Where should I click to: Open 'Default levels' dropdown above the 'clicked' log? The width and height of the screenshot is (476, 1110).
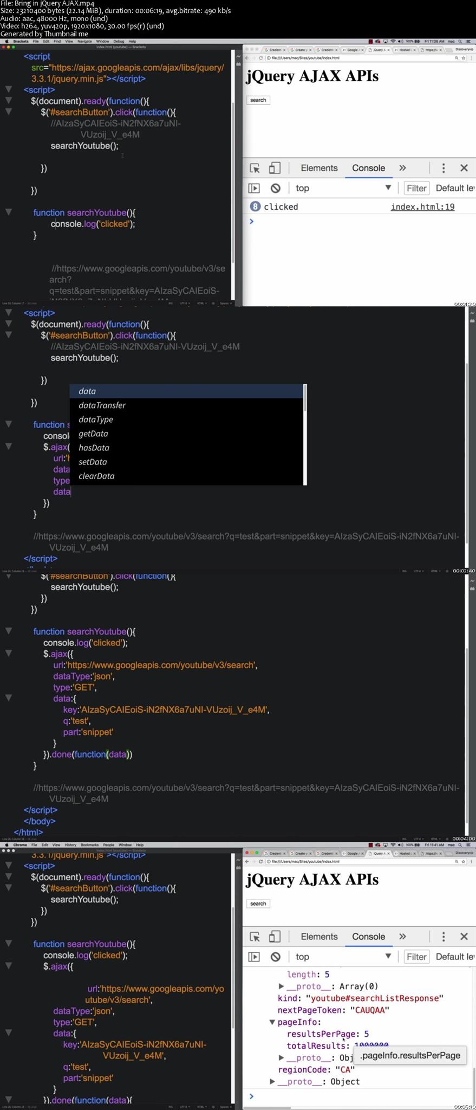[455, 188]
